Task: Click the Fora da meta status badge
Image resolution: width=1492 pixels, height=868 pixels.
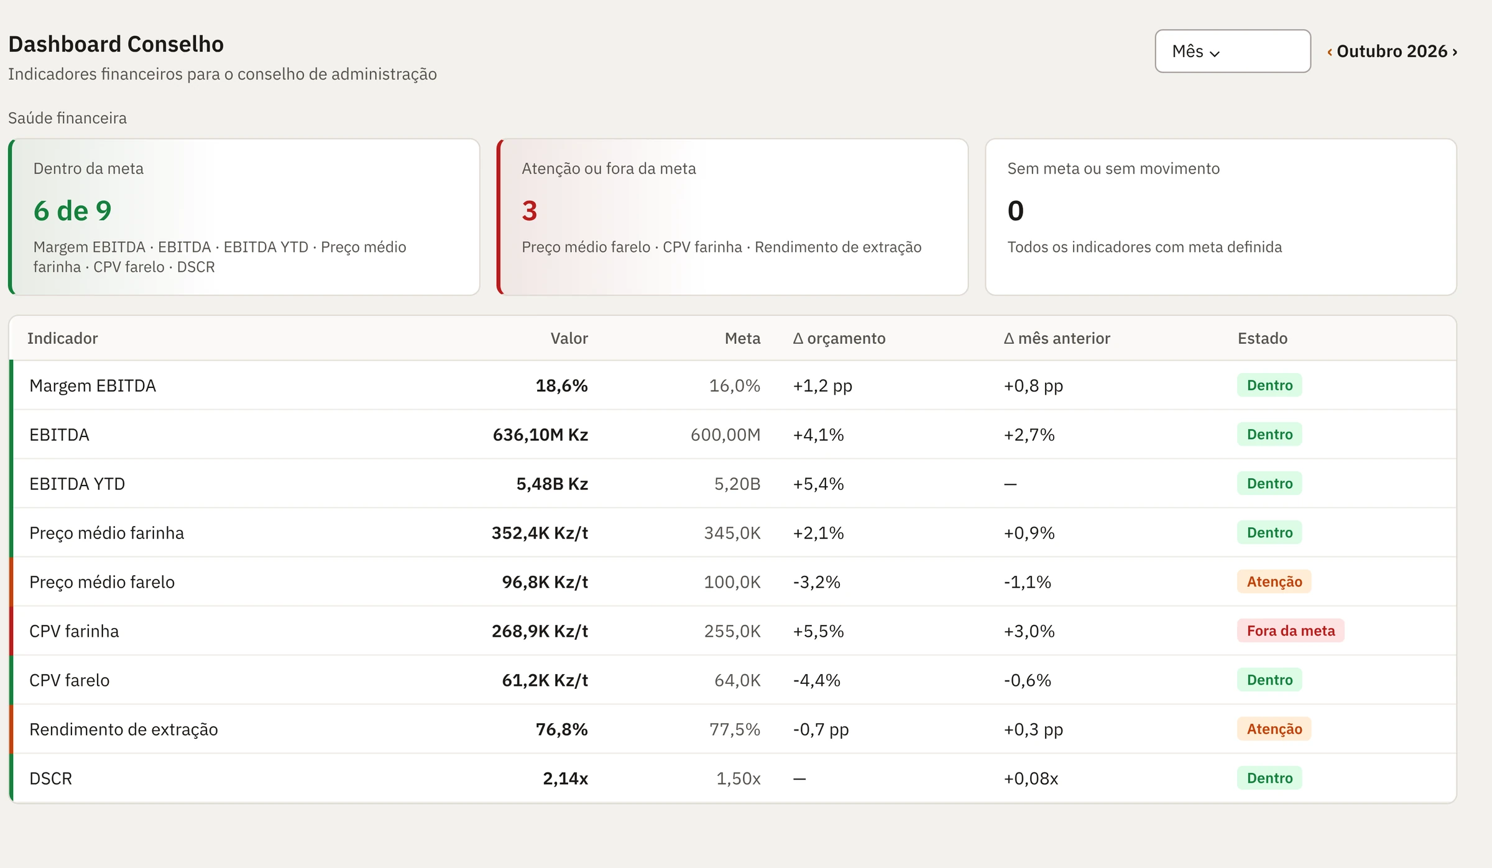Action: click(x=1291, y=630)
